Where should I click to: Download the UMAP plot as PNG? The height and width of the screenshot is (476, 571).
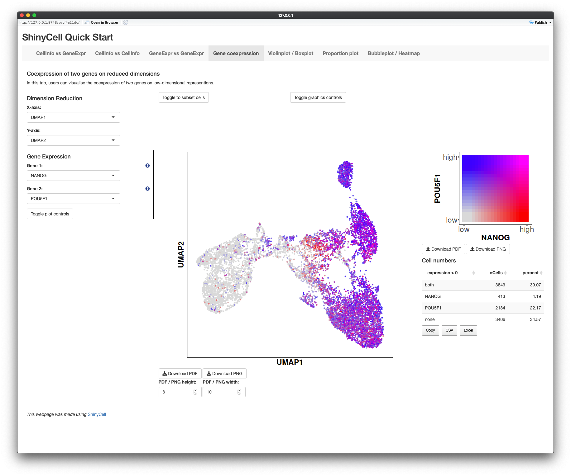point(224,374)
